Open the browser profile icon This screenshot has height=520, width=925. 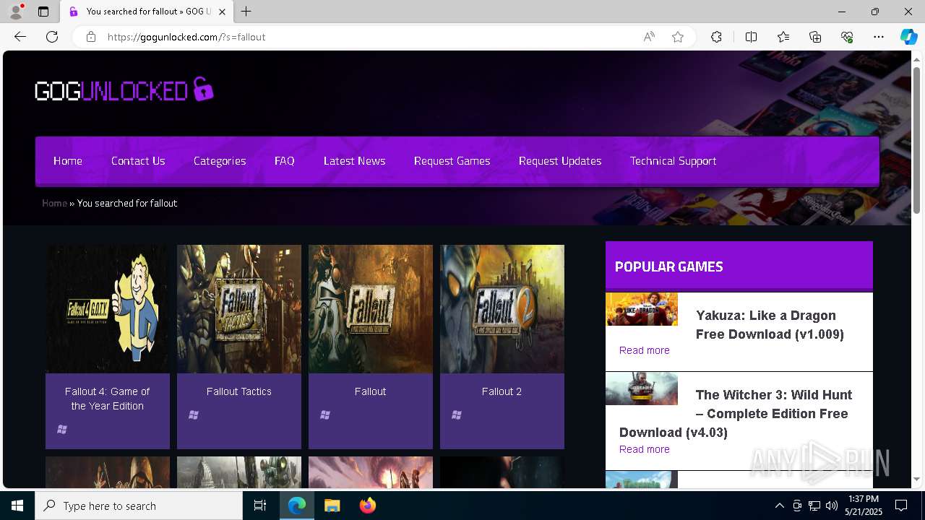pos(16,12)
